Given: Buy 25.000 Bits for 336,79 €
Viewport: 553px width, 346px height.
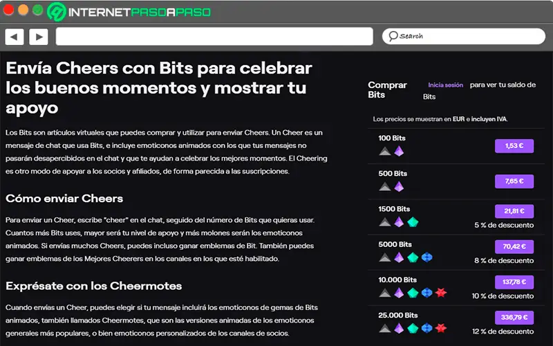Looking at the screenshot, I should 514,318.
